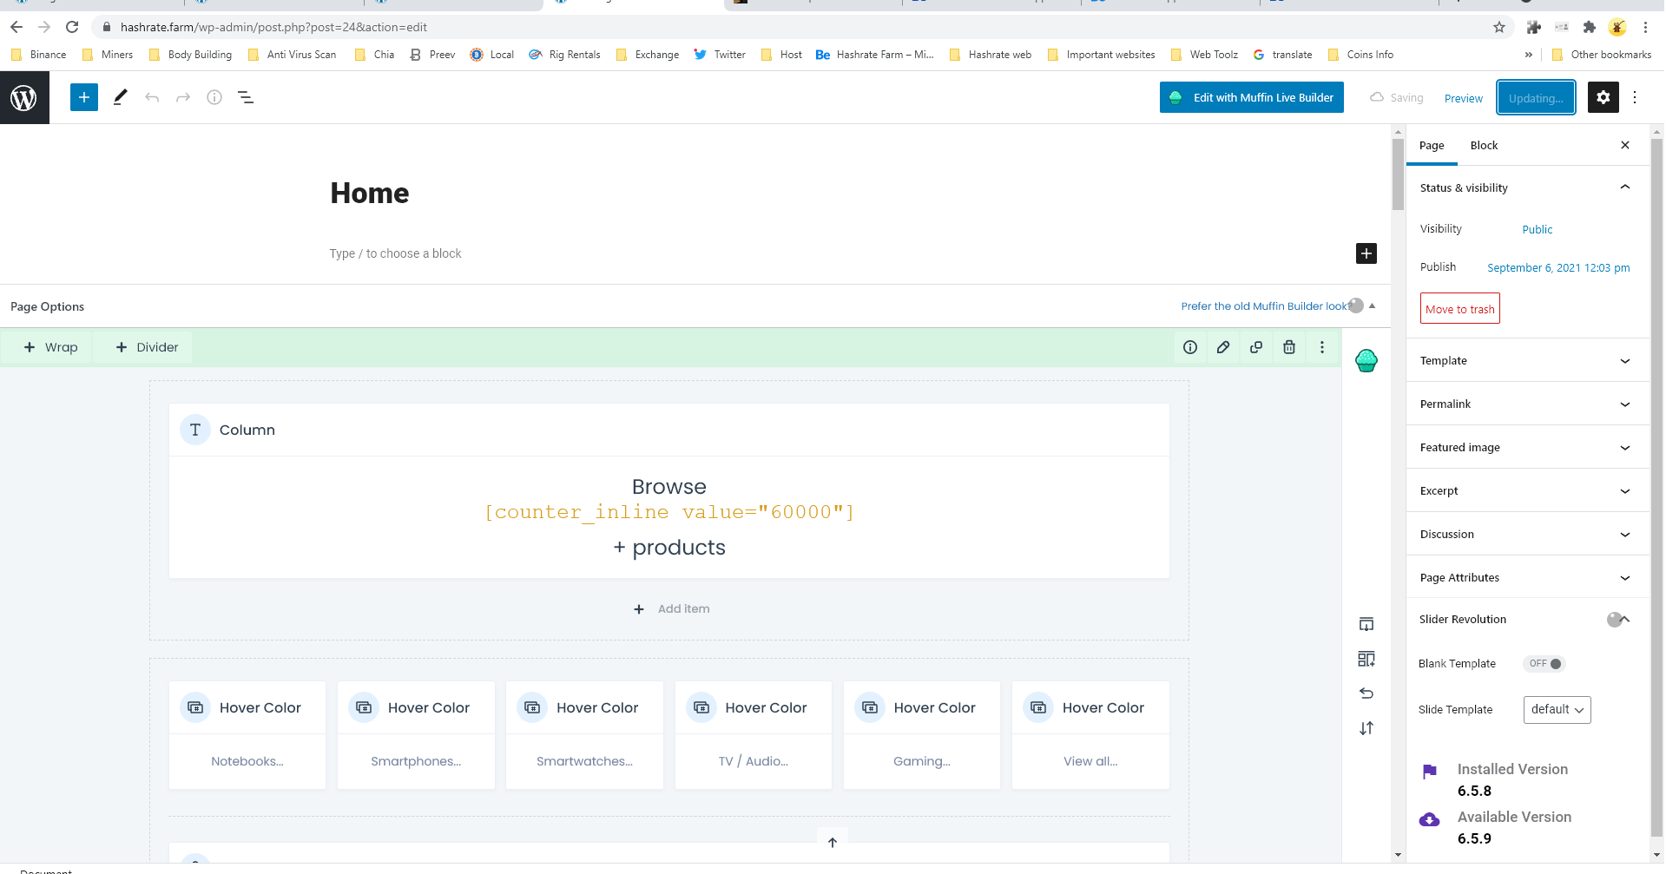The image size is (1666, 874).
Task: Switch to the Block tab
Action: pos(1484,146)
